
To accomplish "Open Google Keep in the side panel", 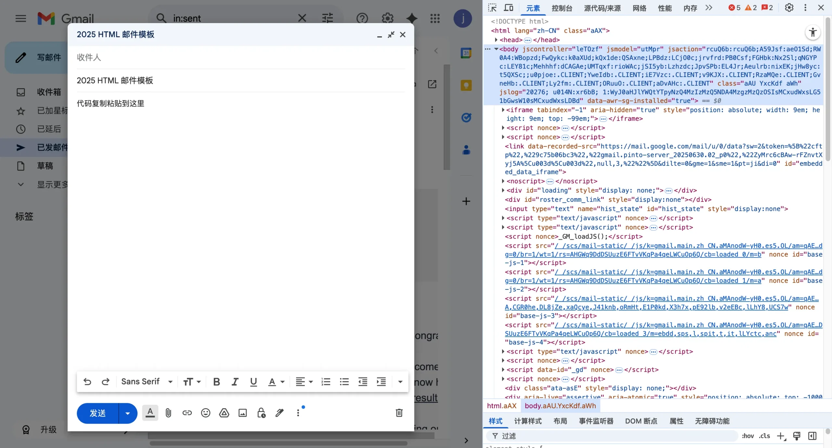I will 466,85.
